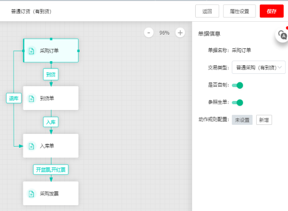Image resolution: width=288 pixels, height=211 pixels.
Task: Select the 入库单 document icon
Action: point(31,146)
